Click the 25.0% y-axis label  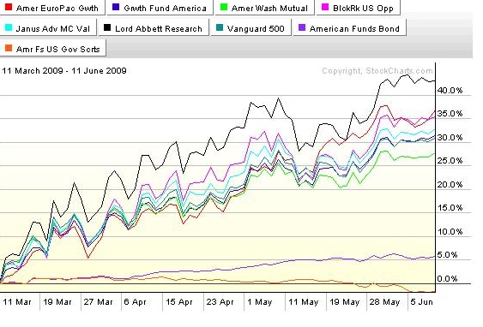pos(450,160)
